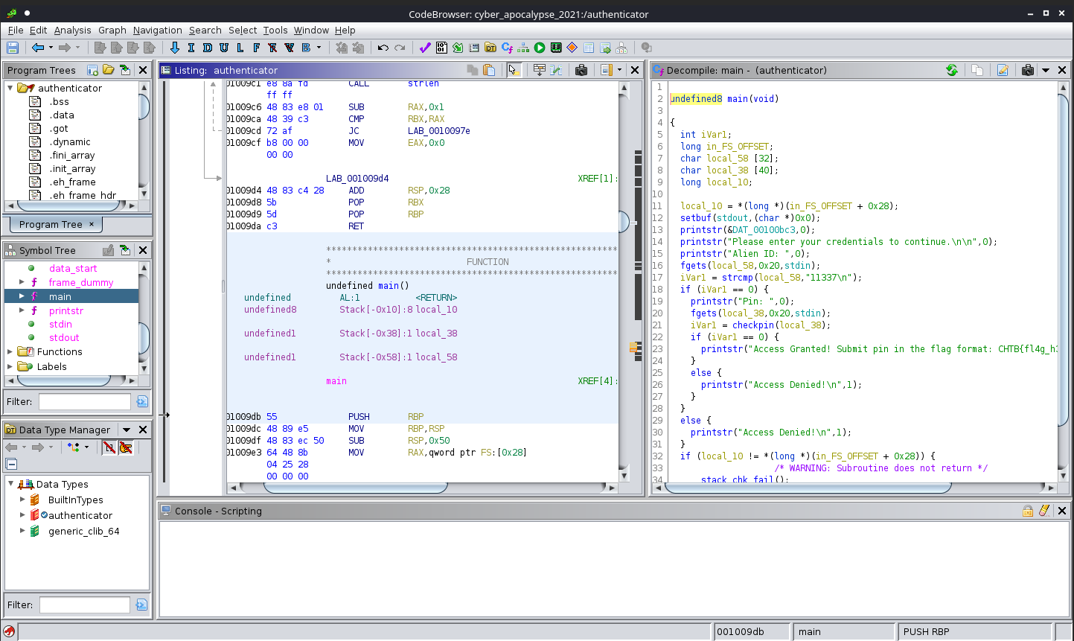The height and width of the screenshot is (641, 1074).
Task: Open the Memory Map chip icon
Action: tap(556, 48)
